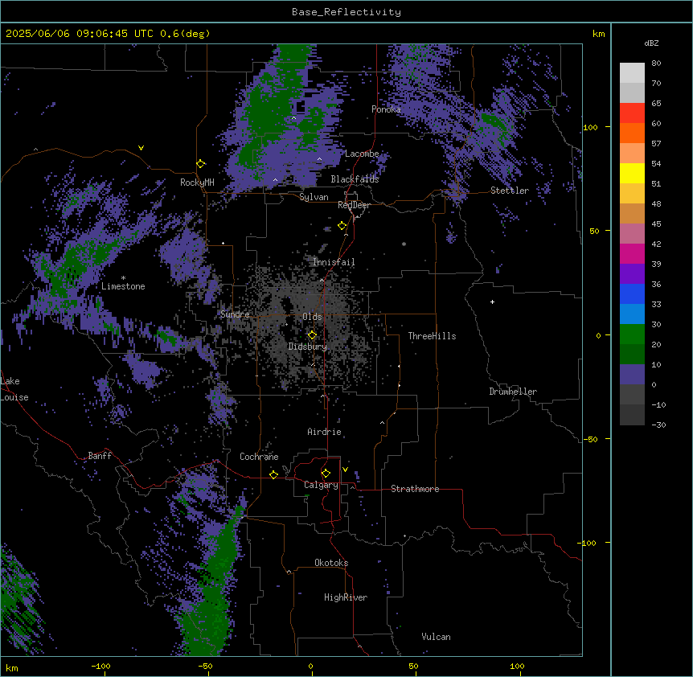Click the 65 value on the dBZ scale
Viewport: 693px width, 677px height.
pyautogui.click(x=656, y=104)
